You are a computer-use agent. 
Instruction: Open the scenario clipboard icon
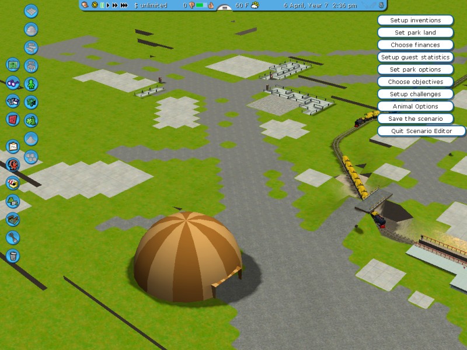click(13, 146)
